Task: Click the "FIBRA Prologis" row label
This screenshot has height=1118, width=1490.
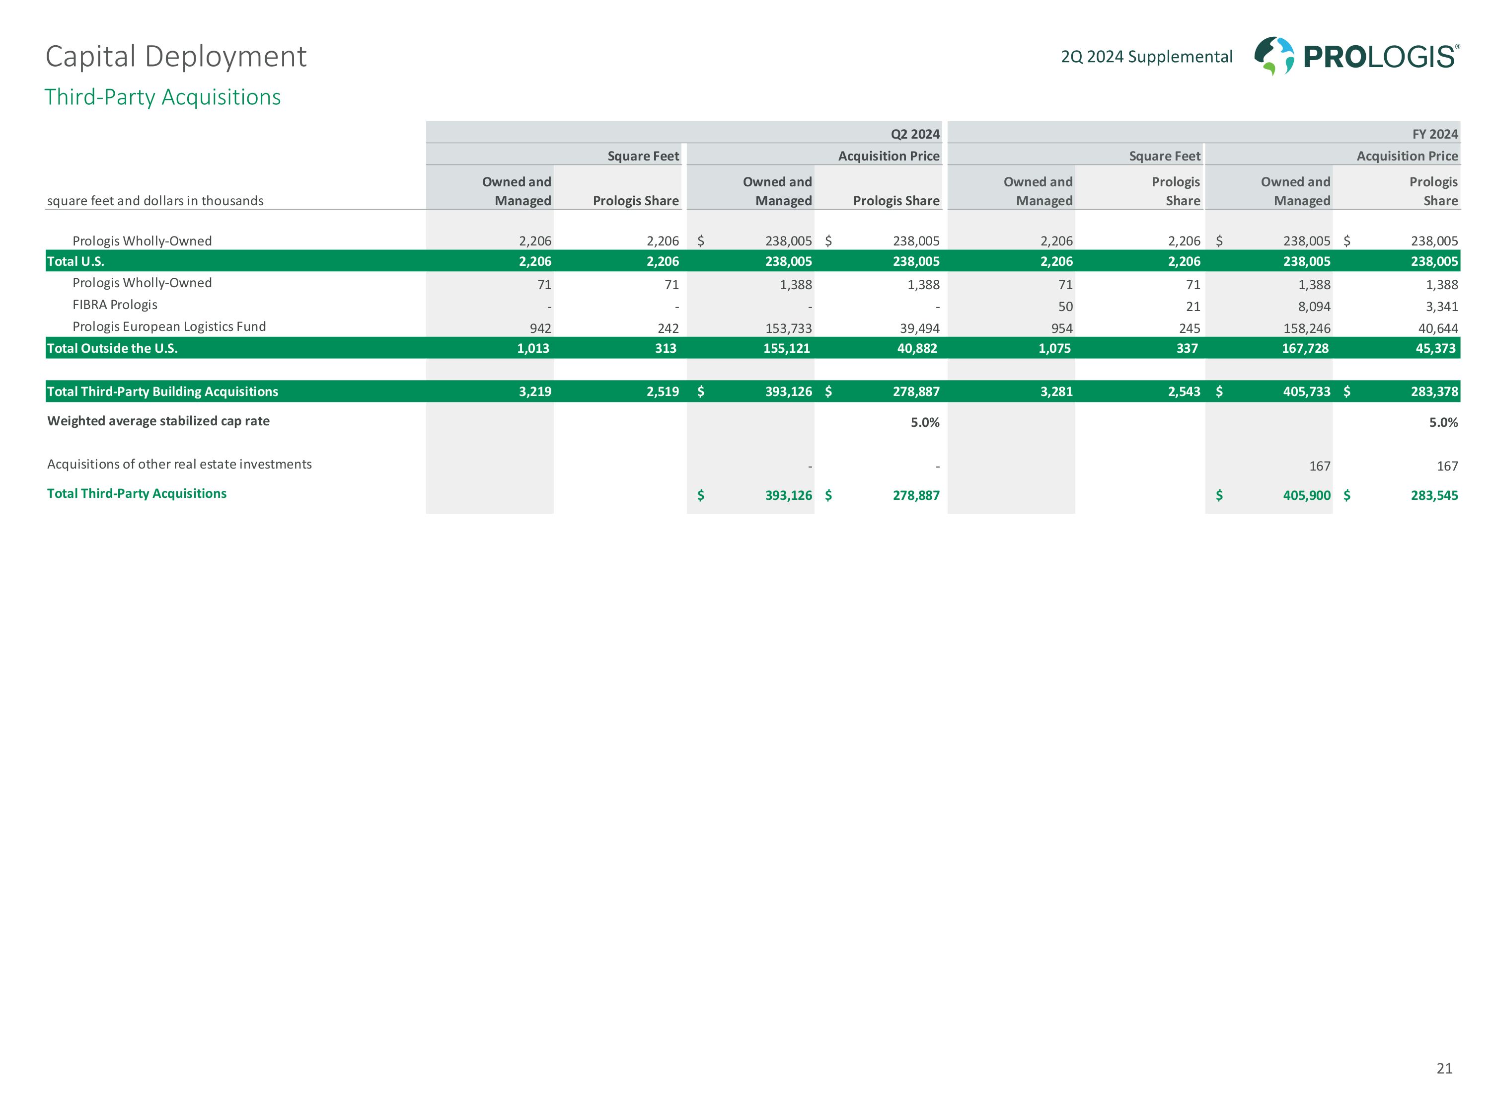Action: [x=115, y=305]
